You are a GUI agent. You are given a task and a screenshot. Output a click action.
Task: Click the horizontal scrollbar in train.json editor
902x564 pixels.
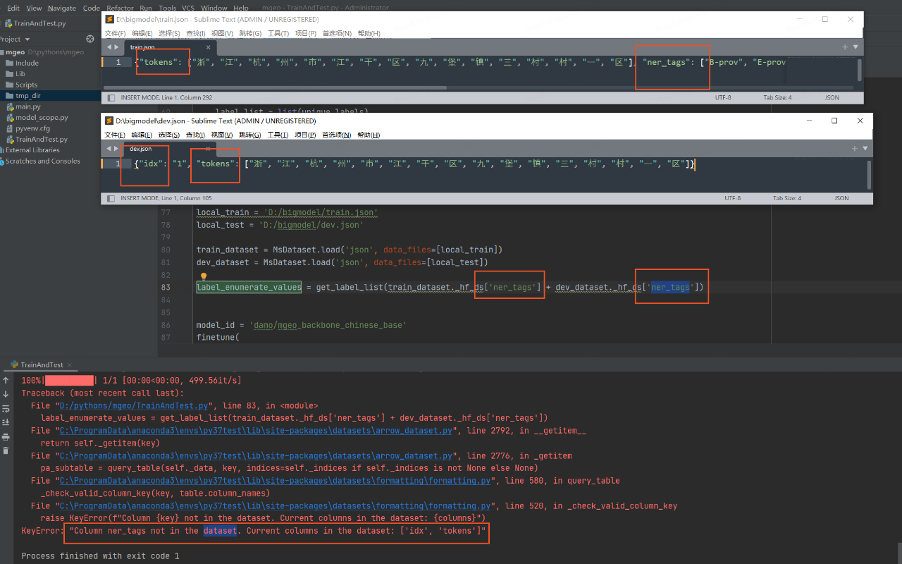click(x=275, y=88)
